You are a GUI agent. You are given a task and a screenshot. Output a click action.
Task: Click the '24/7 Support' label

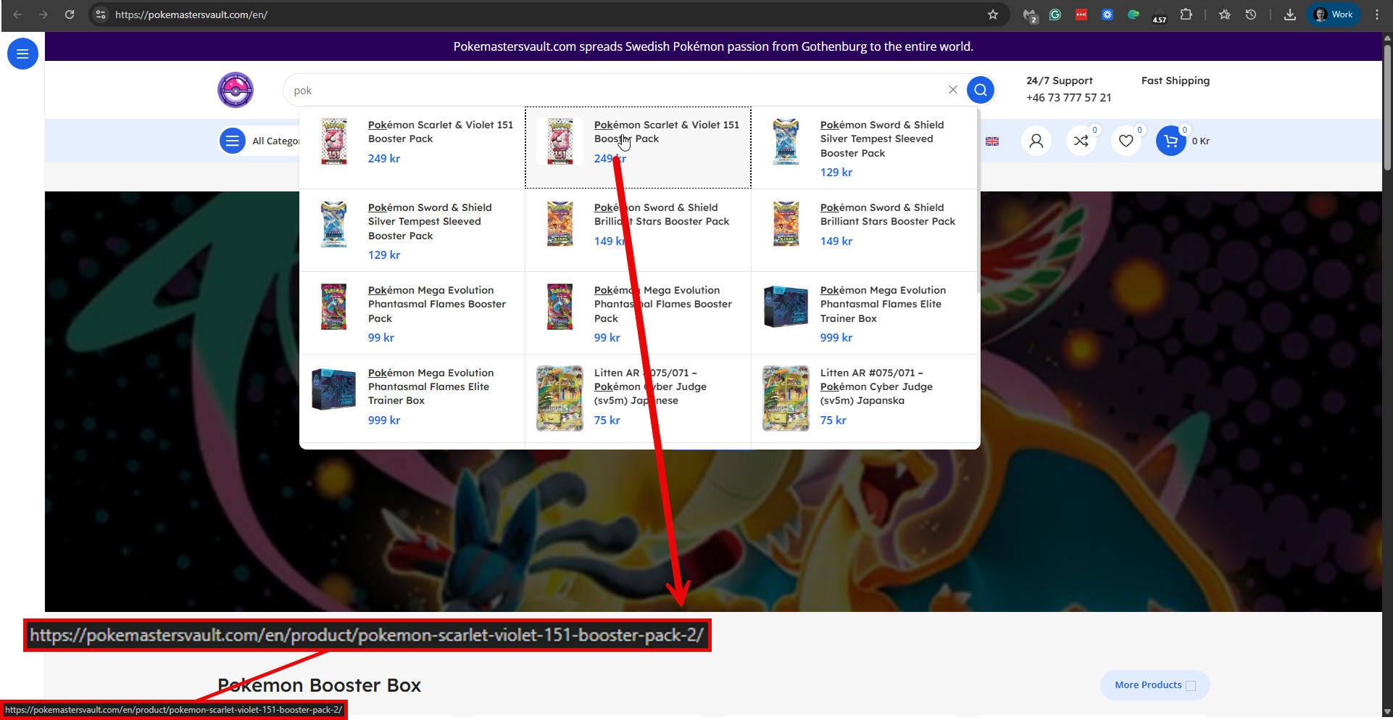point(1060,80)
